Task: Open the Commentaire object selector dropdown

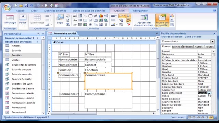Action: tap(212, 41)
